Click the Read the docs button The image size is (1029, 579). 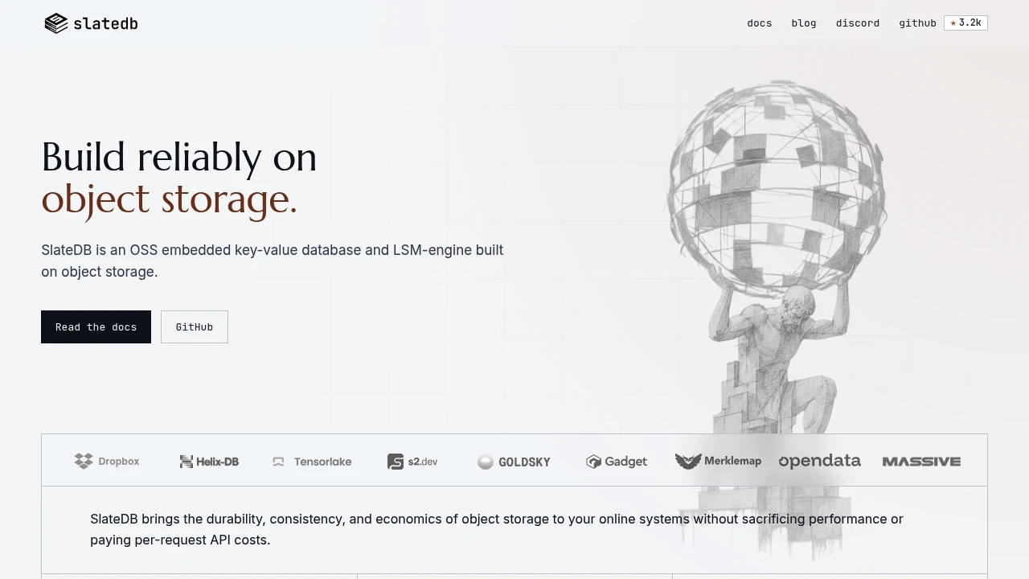[x=96, y=326]
